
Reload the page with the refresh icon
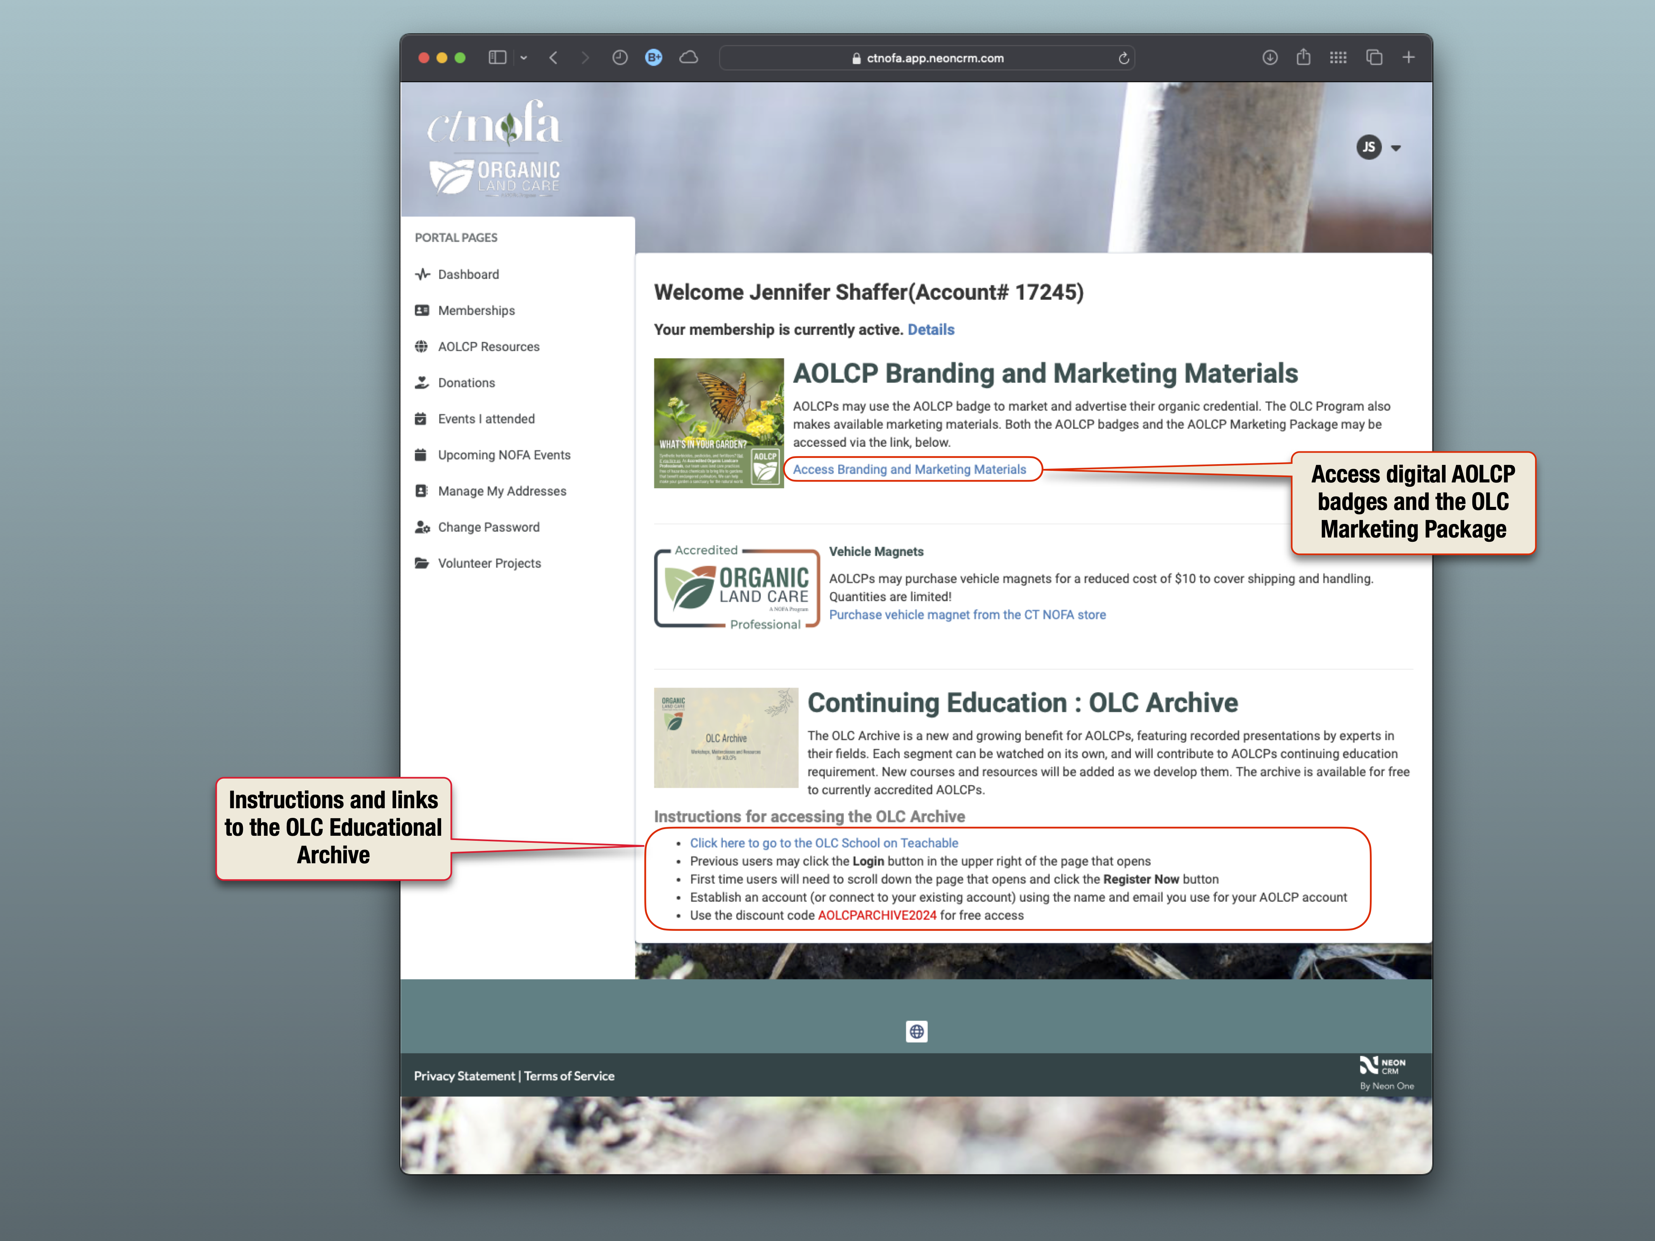[x=1123, y=58]
